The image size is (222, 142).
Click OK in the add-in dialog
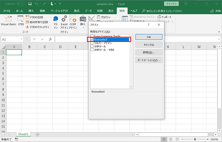(149, 37)
